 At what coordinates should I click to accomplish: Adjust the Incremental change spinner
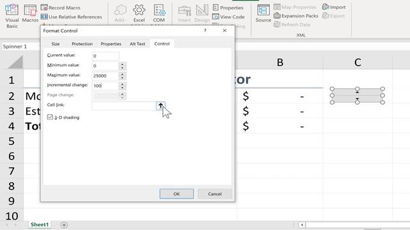(122, 86)
